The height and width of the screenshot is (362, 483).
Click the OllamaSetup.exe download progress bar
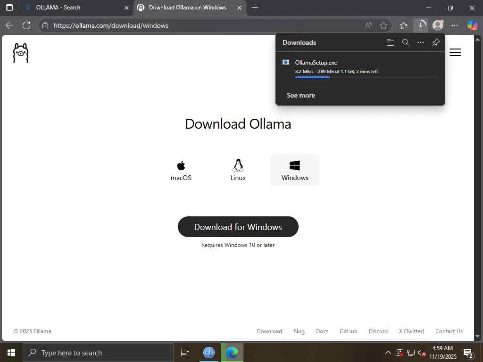[x=366, y=77]
